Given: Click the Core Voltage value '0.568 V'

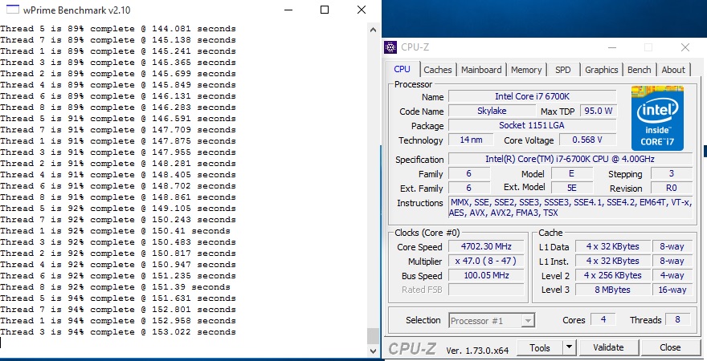Looking at the screenshot, I should [587, 140].
